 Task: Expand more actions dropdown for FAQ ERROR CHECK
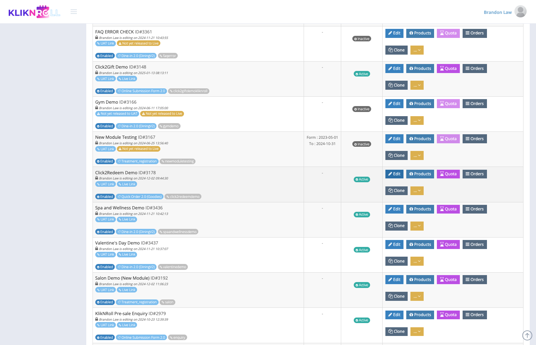coord(417,50)
